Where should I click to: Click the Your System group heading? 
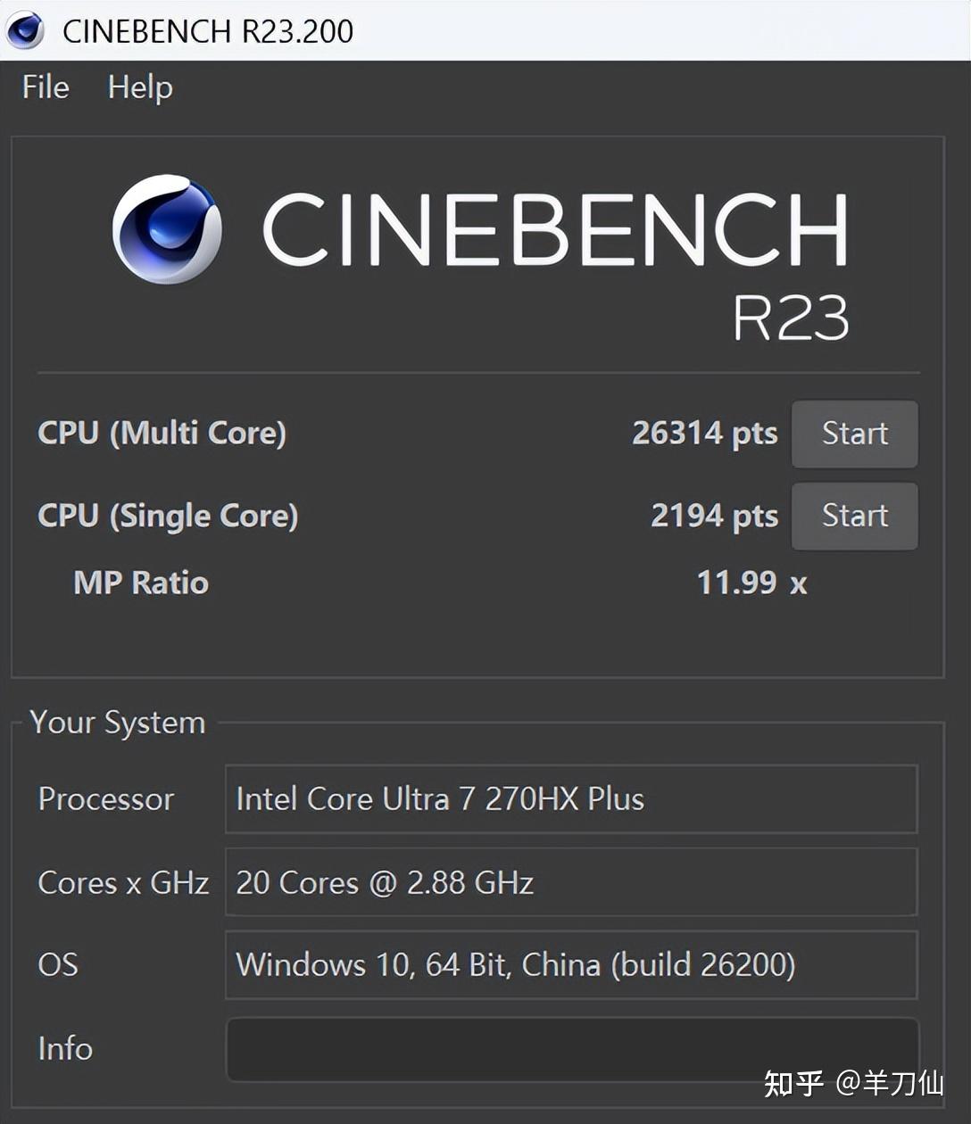pyautogui.click(x=118, y=722)
